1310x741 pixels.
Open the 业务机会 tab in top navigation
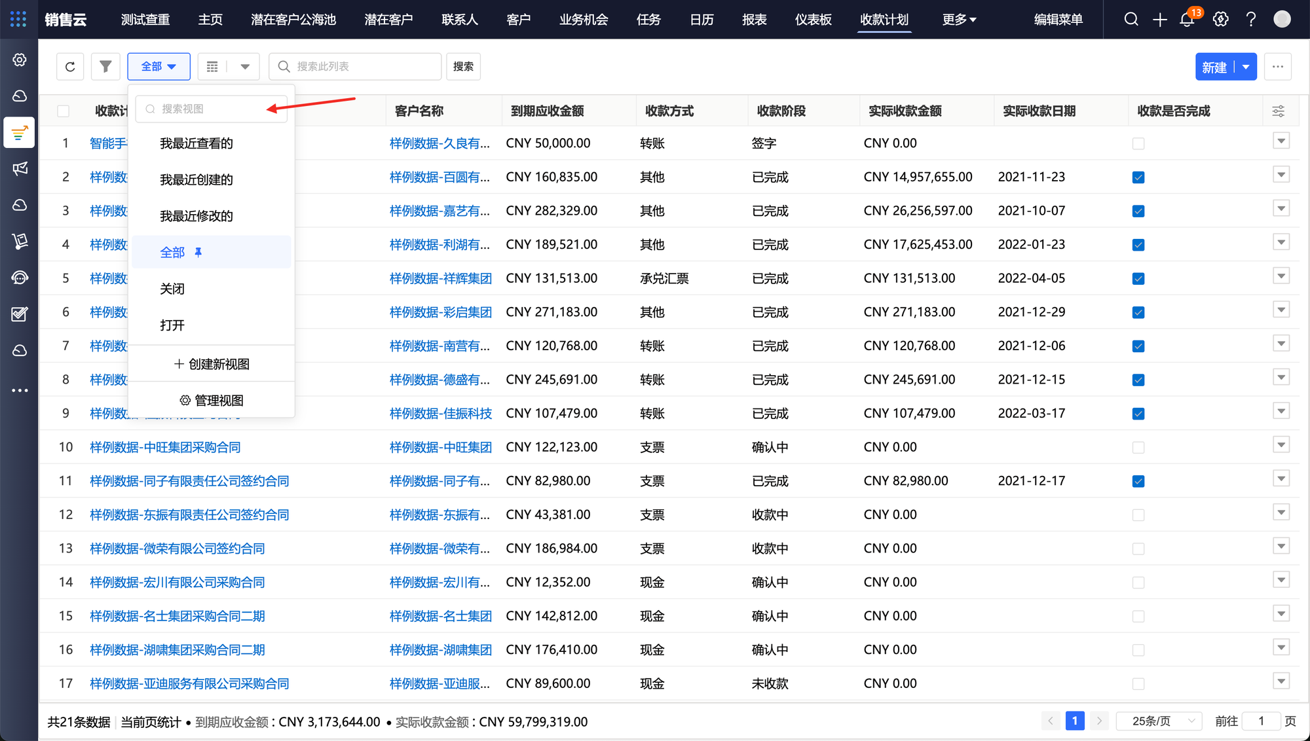(x=583, y=20)
